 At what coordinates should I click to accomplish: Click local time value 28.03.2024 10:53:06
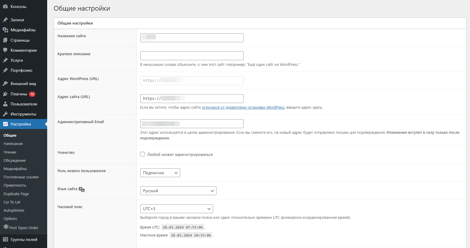coord(191,235)
